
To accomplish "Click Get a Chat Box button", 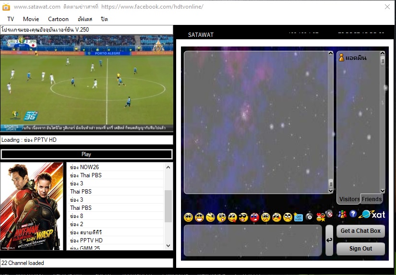I will (360, 231).
